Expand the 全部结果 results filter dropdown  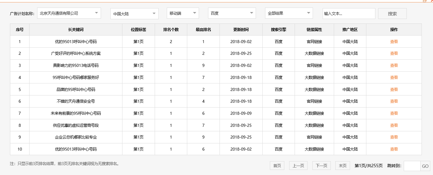(x=289, y=13)
